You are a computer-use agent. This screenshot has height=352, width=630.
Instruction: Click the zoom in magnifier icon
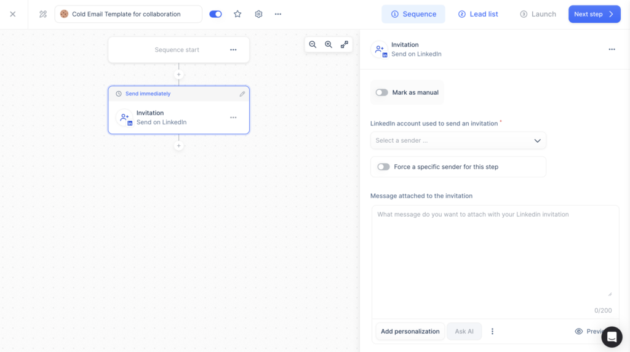[x=329, y=44]
